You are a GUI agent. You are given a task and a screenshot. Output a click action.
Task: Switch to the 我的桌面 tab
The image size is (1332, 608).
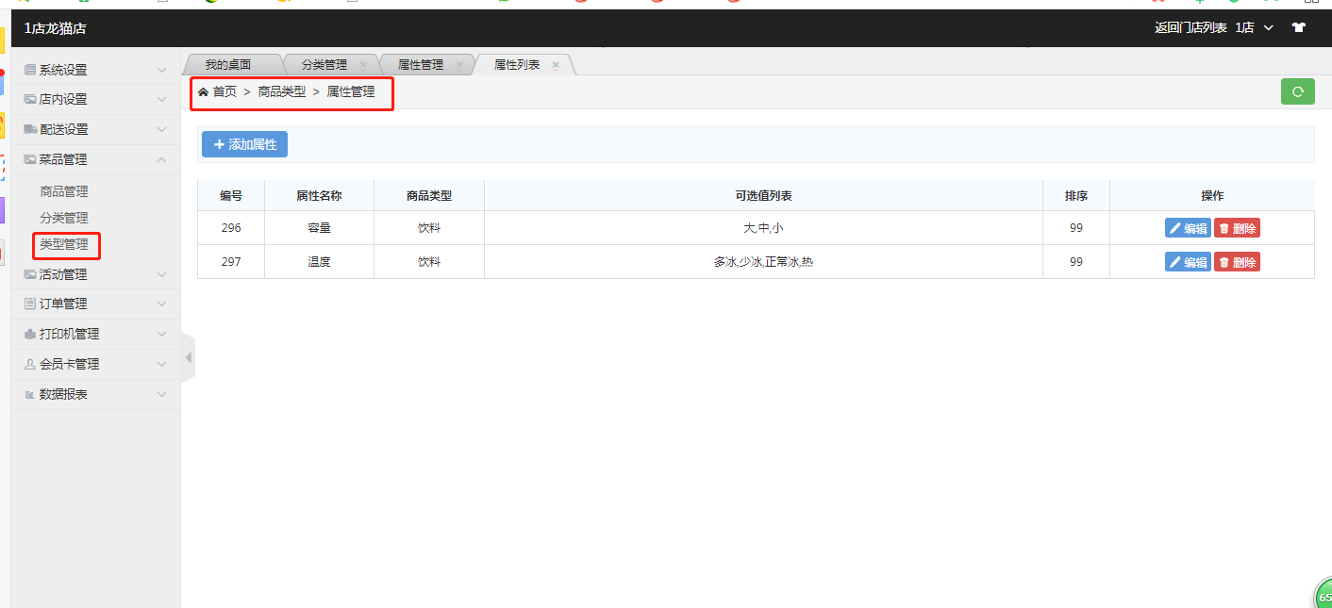click(228, 65)
